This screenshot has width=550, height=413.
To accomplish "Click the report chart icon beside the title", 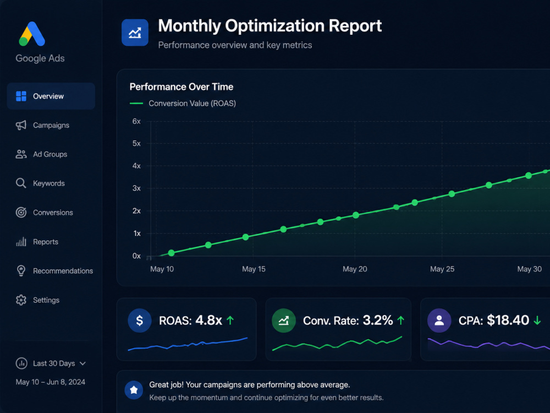I will pos(135,32).
